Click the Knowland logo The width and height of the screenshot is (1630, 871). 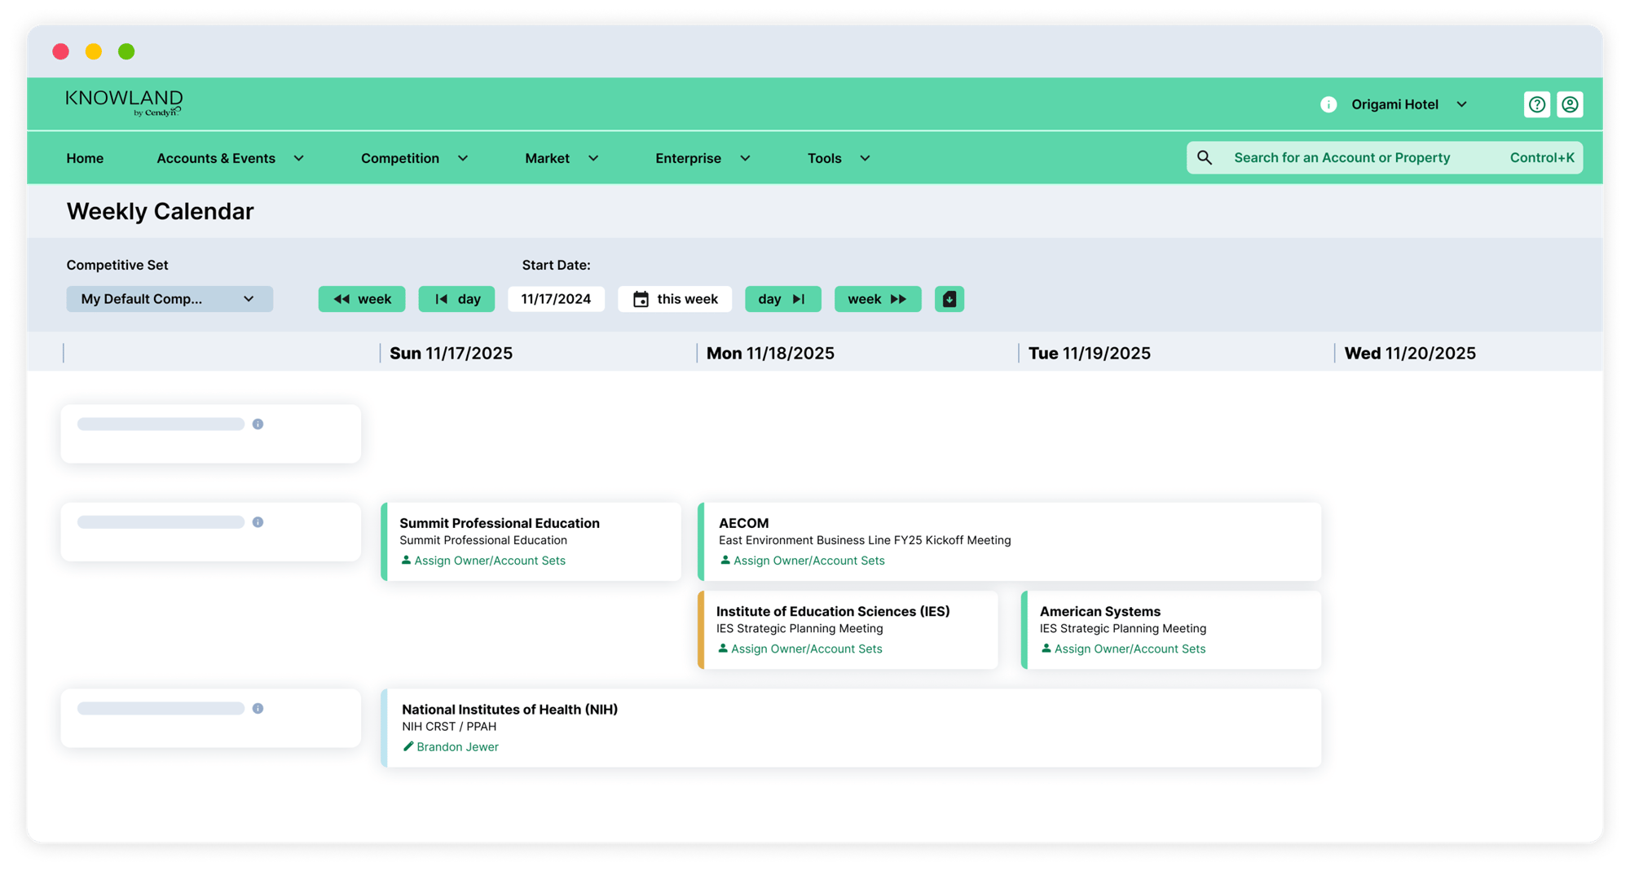(x=124, y=103)
